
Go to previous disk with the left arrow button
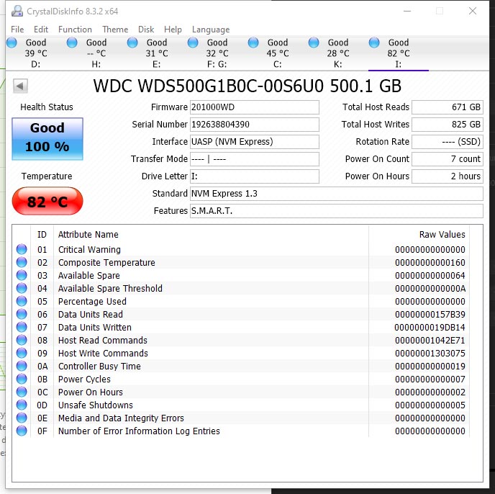pos(20,86)
